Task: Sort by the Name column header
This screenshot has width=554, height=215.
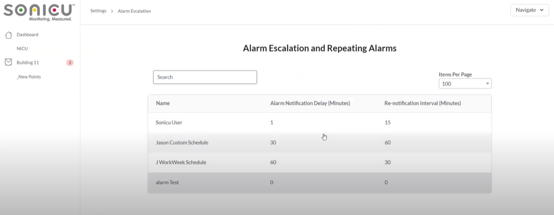Action: pos(163,103)
